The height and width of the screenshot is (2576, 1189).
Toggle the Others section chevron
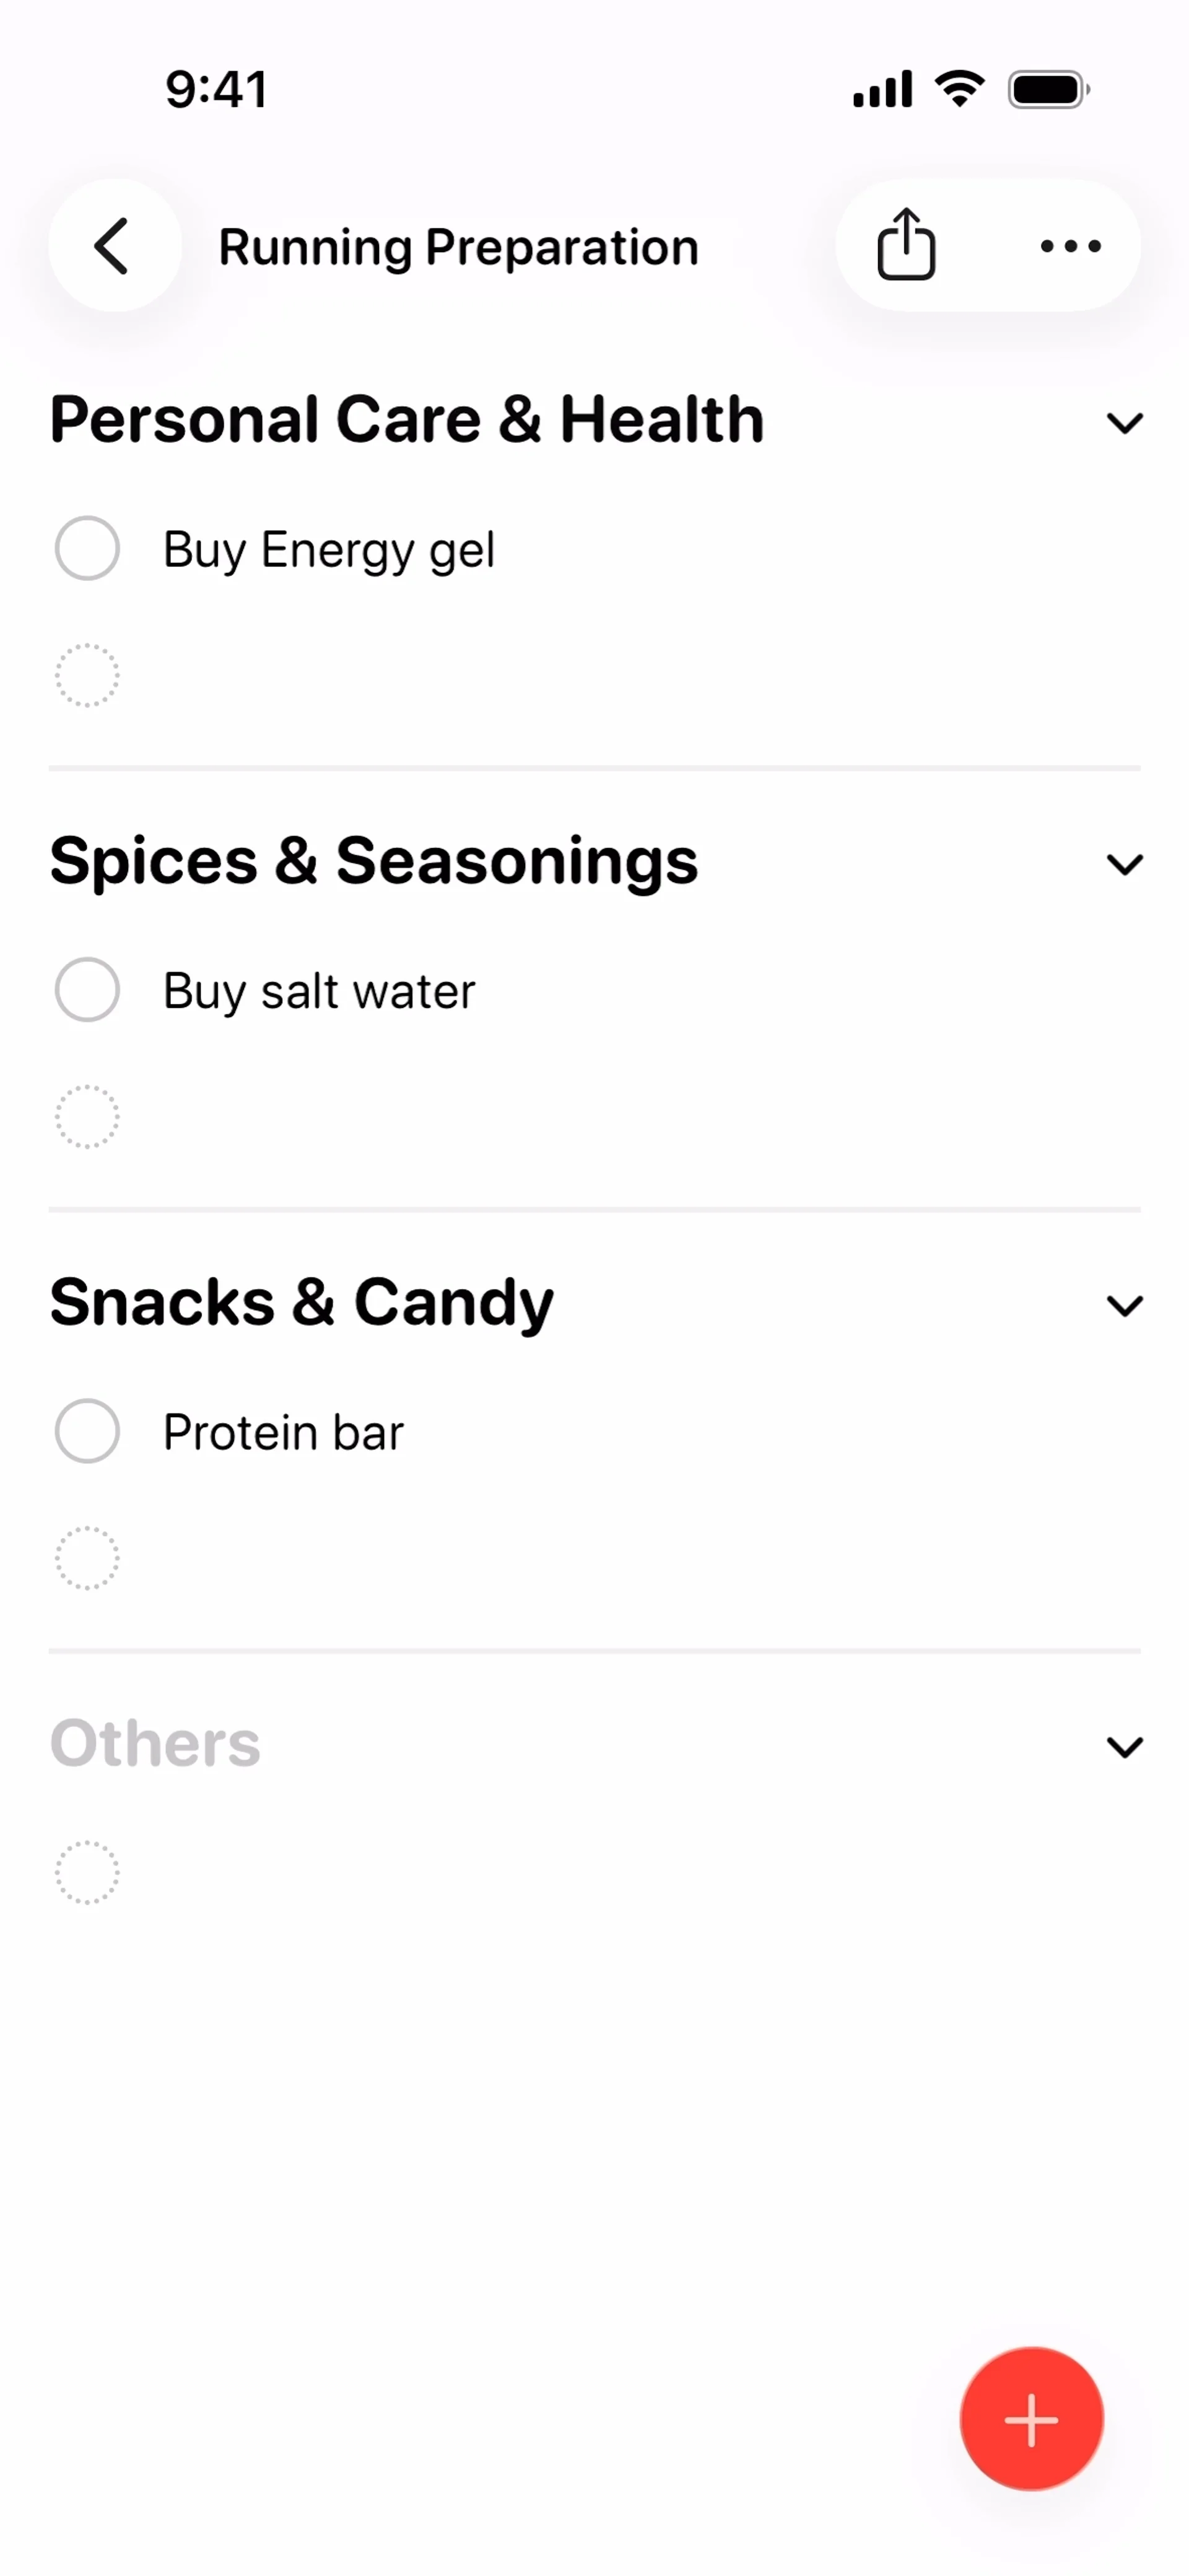pyautogui.click(x=1124, y=1747)
